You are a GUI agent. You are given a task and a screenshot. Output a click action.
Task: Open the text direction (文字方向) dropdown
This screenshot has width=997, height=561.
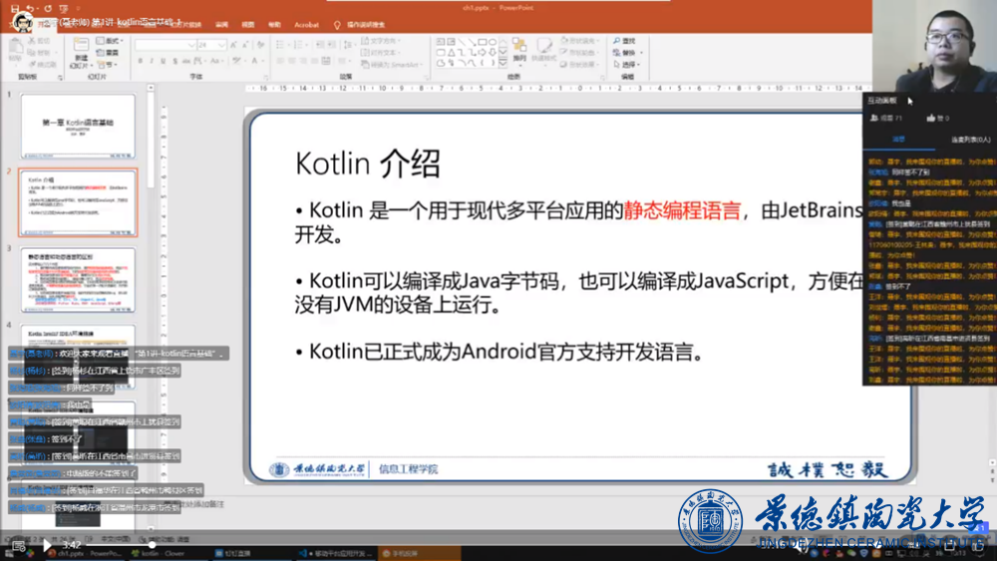381,41
